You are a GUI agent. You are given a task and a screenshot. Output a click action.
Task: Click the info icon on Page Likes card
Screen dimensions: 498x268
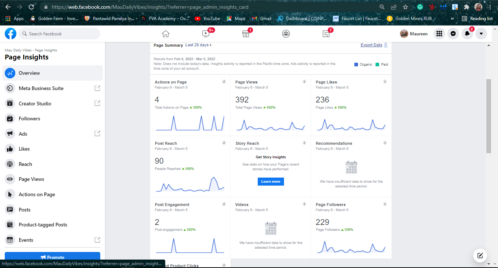pyautogui.click(x=385, y=82)
